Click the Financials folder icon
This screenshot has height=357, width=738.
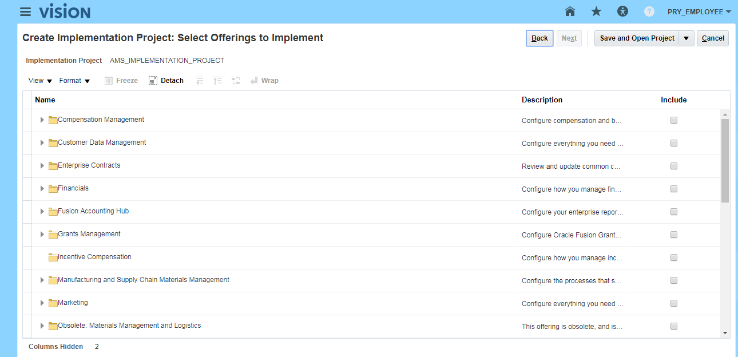[53, 189]
